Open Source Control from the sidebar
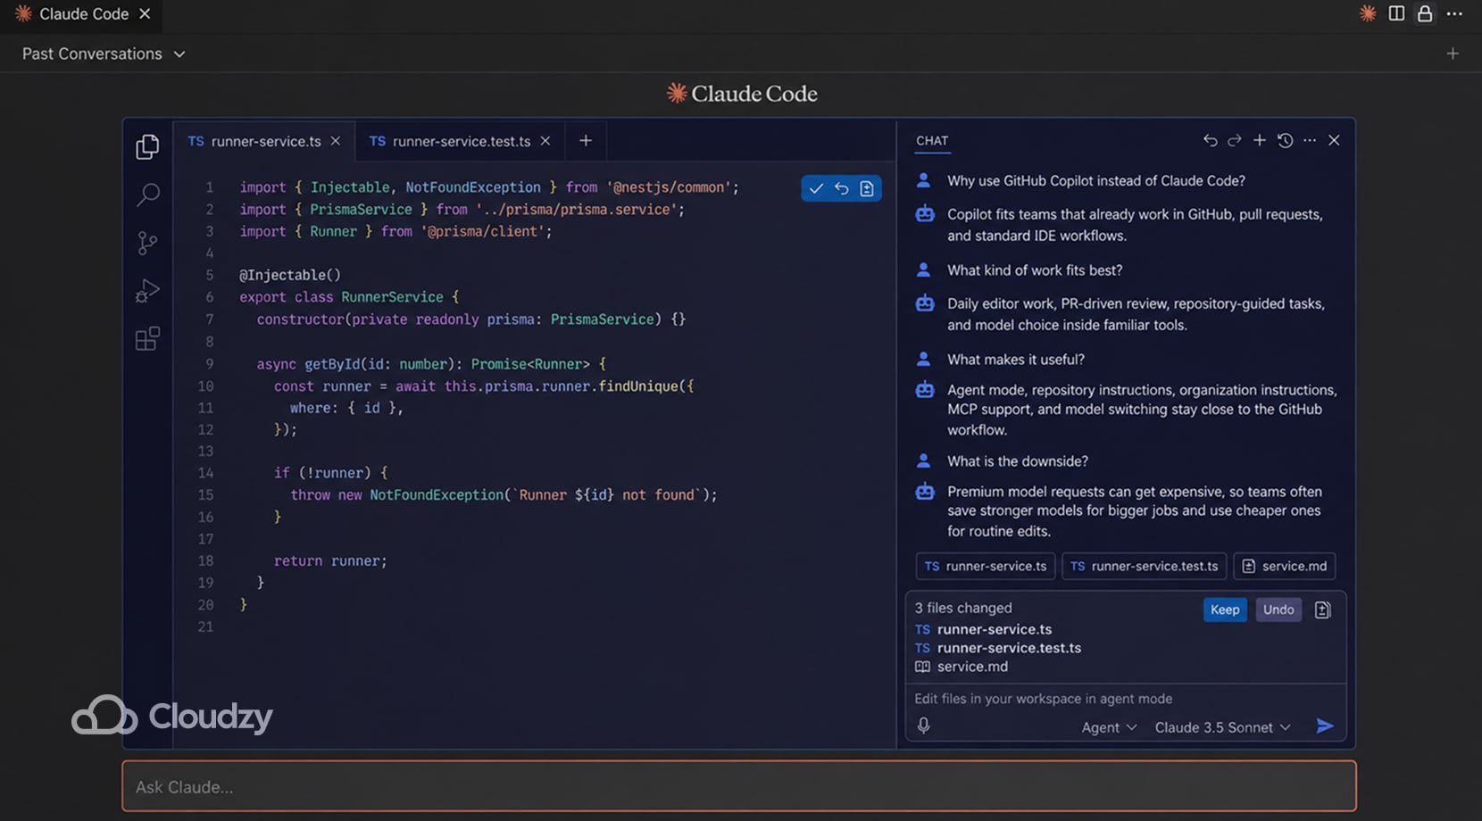The height and width of the screenshot is (821, 1482). pyautogui.click(x=146, y=243)
